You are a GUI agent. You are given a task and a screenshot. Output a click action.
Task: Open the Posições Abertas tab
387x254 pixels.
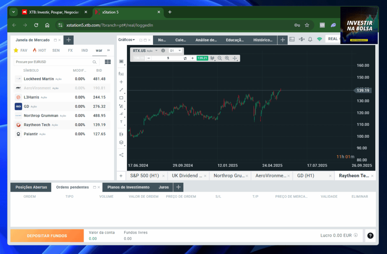tap(31, 187)
